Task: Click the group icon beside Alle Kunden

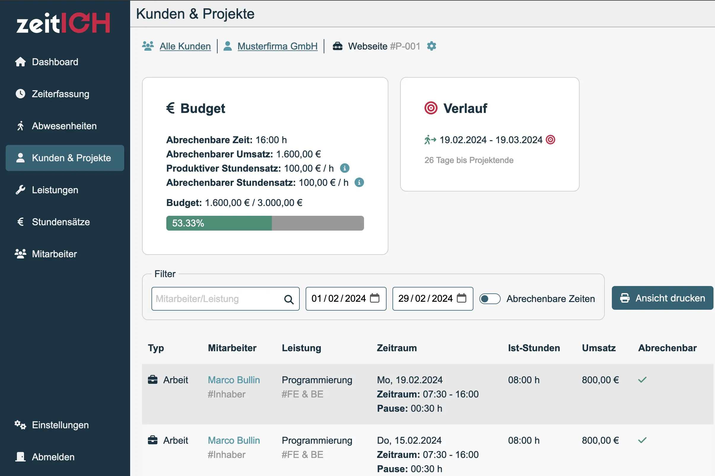Action: tap(148, 46)
